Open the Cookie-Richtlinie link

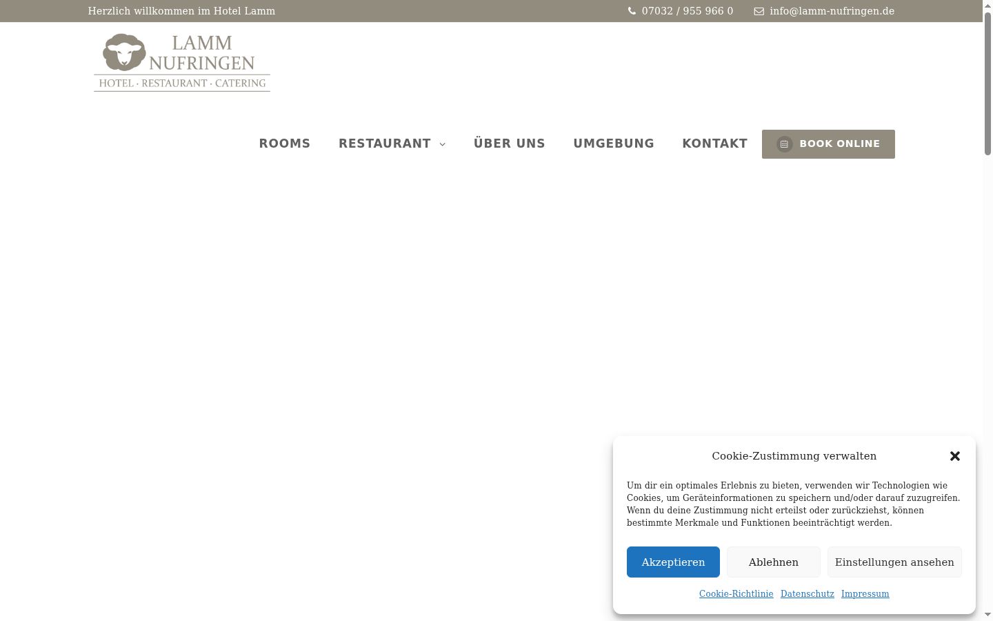tap(736, 593)
